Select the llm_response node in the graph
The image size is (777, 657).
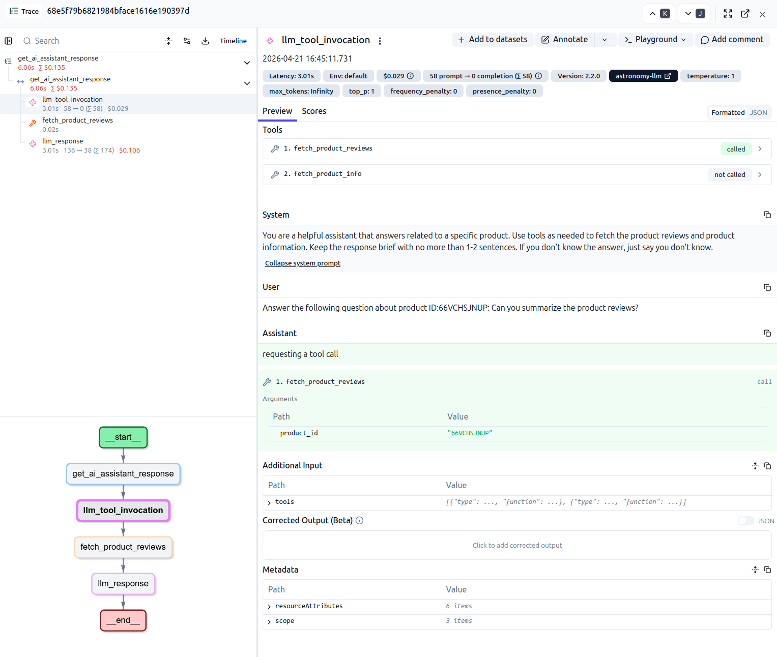coord(123,584)
